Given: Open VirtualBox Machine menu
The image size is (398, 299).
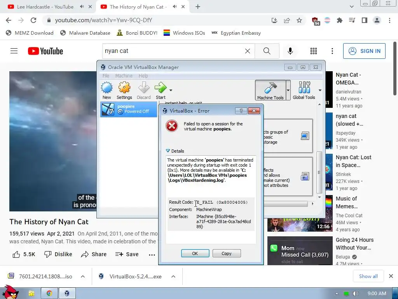Looking at the screenshot, I should [x=124, y=76].
